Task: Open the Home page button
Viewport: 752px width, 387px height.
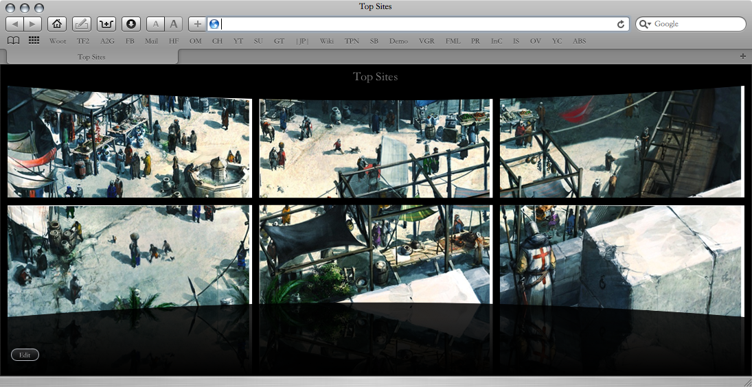Action: click(57, 24)
